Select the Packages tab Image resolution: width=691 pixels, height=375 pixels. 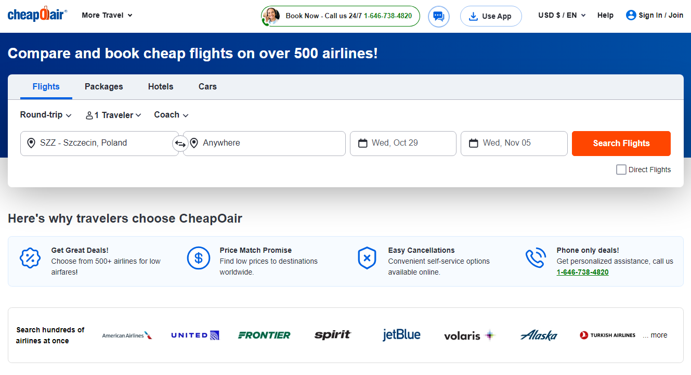104,87
